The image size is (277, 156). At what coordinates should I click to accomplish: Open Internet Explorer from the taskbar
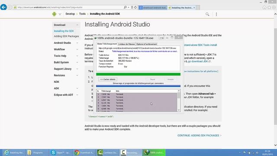pos(13,153)
